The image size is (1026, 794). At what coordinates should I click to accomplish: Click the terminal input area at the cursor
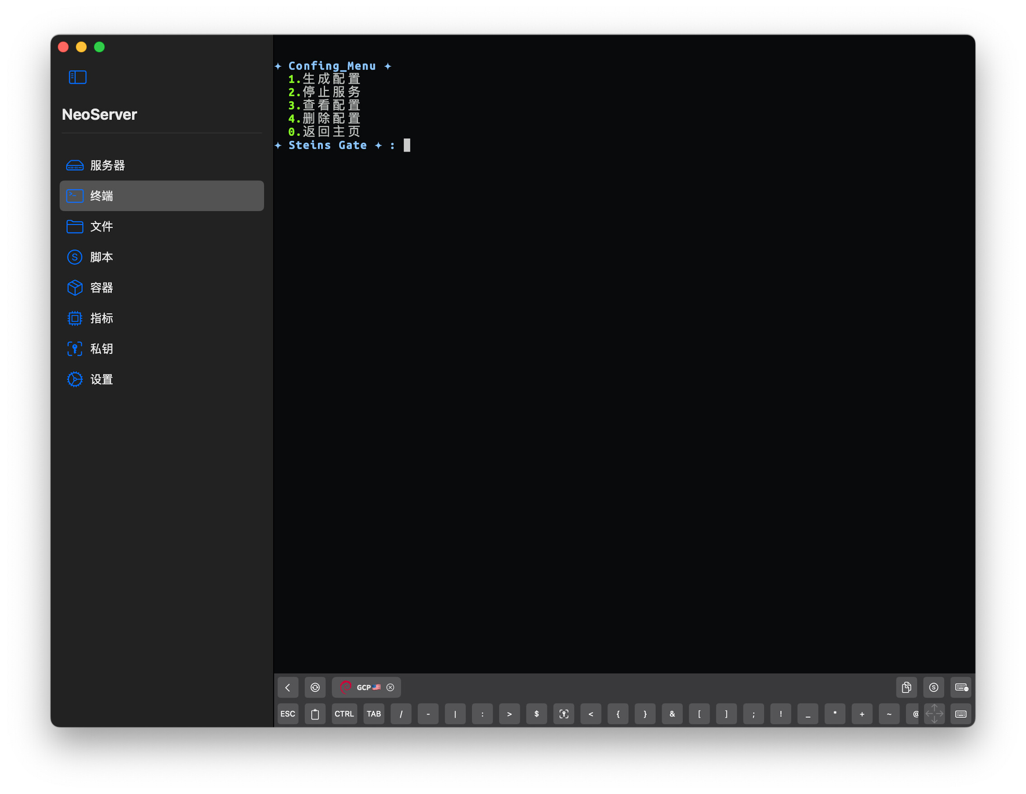[x=407, y=145]
